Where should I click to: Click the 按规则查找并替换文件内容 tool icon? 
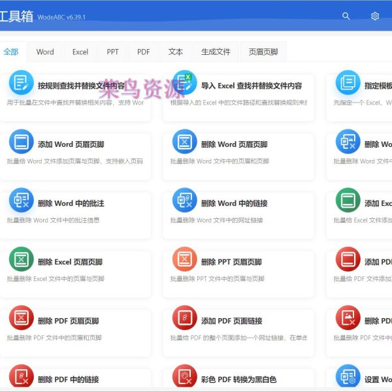coord(21,83)
